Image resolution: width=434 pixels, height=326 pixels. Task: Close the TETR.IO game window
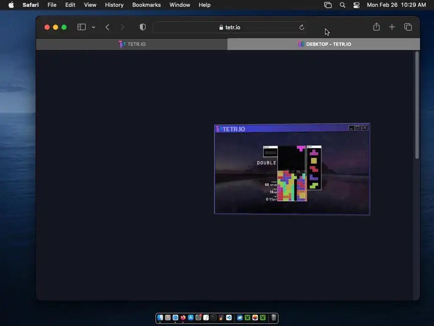[365, 127]
